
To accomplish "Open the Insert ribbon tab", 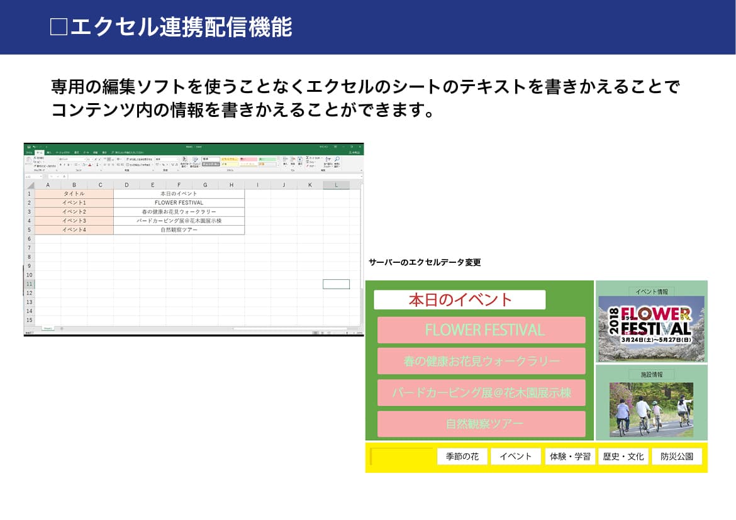I will click(49, 153).
